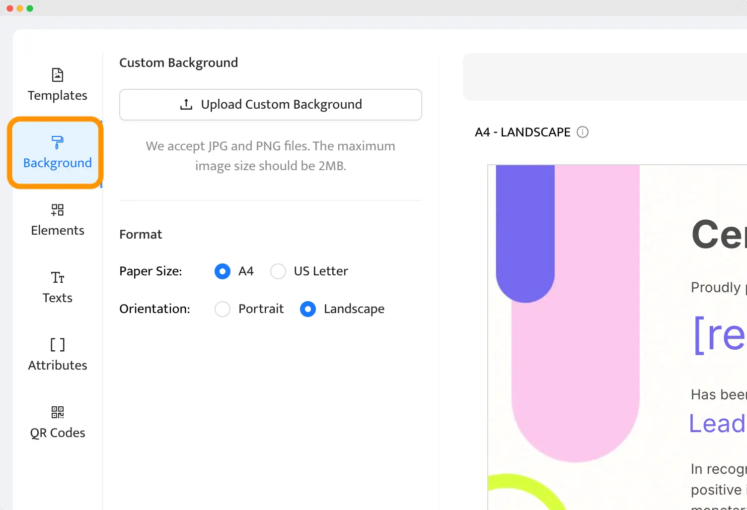Click the Format section heading
This screenshot has height=510, width=747.
coord(141,234)
